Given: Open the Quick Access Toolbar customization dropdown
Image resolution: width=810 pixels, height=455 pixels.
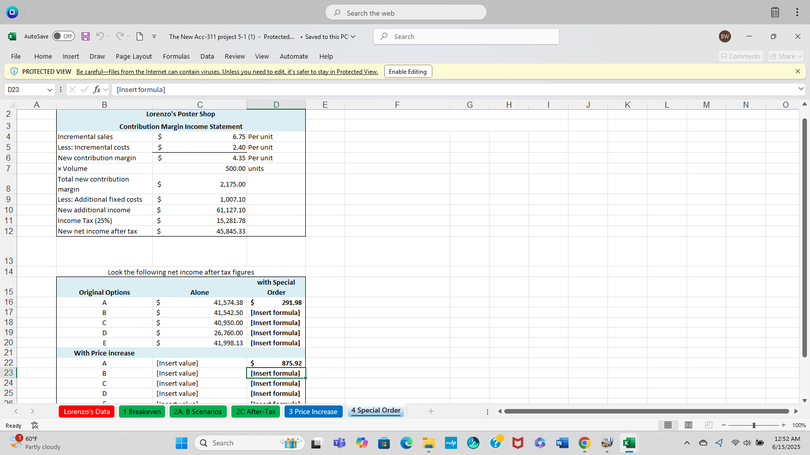Looking at the screenshot, I should (154, 36).
